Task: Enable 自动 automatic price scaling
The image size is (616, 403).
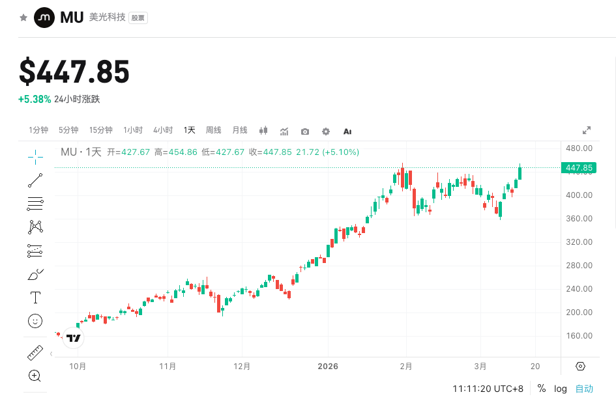Action: click(583, 389)
